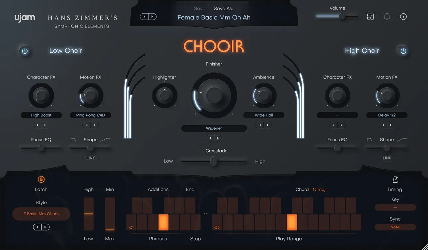Open the notifications bell icon
This screenshot has height=250, width=428.
387,17
